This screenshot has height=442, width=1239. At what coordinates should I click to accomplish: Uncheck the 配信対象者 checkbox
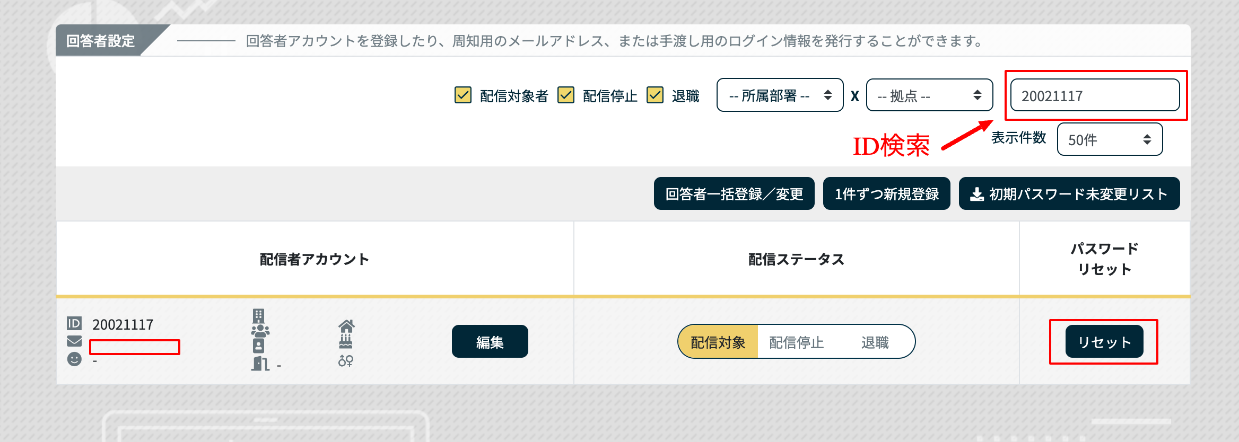(463, 95)
